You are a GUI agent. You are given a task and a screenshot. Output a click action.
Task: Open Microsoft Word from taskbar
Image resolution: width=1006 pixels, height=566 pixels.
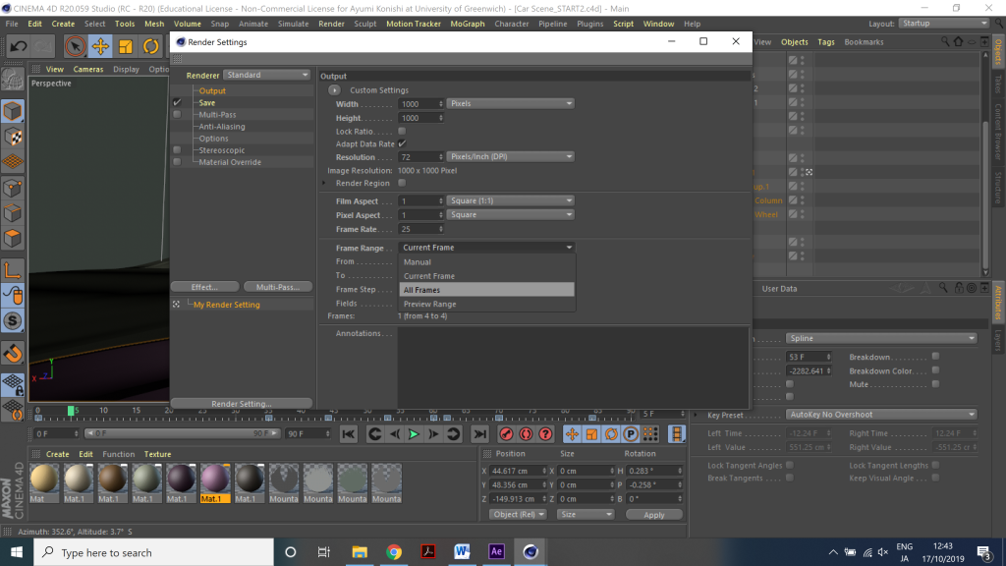click(462, 552)
